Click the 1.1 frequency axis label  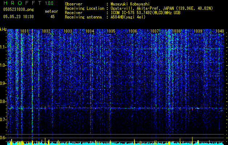tap(3, 47)
